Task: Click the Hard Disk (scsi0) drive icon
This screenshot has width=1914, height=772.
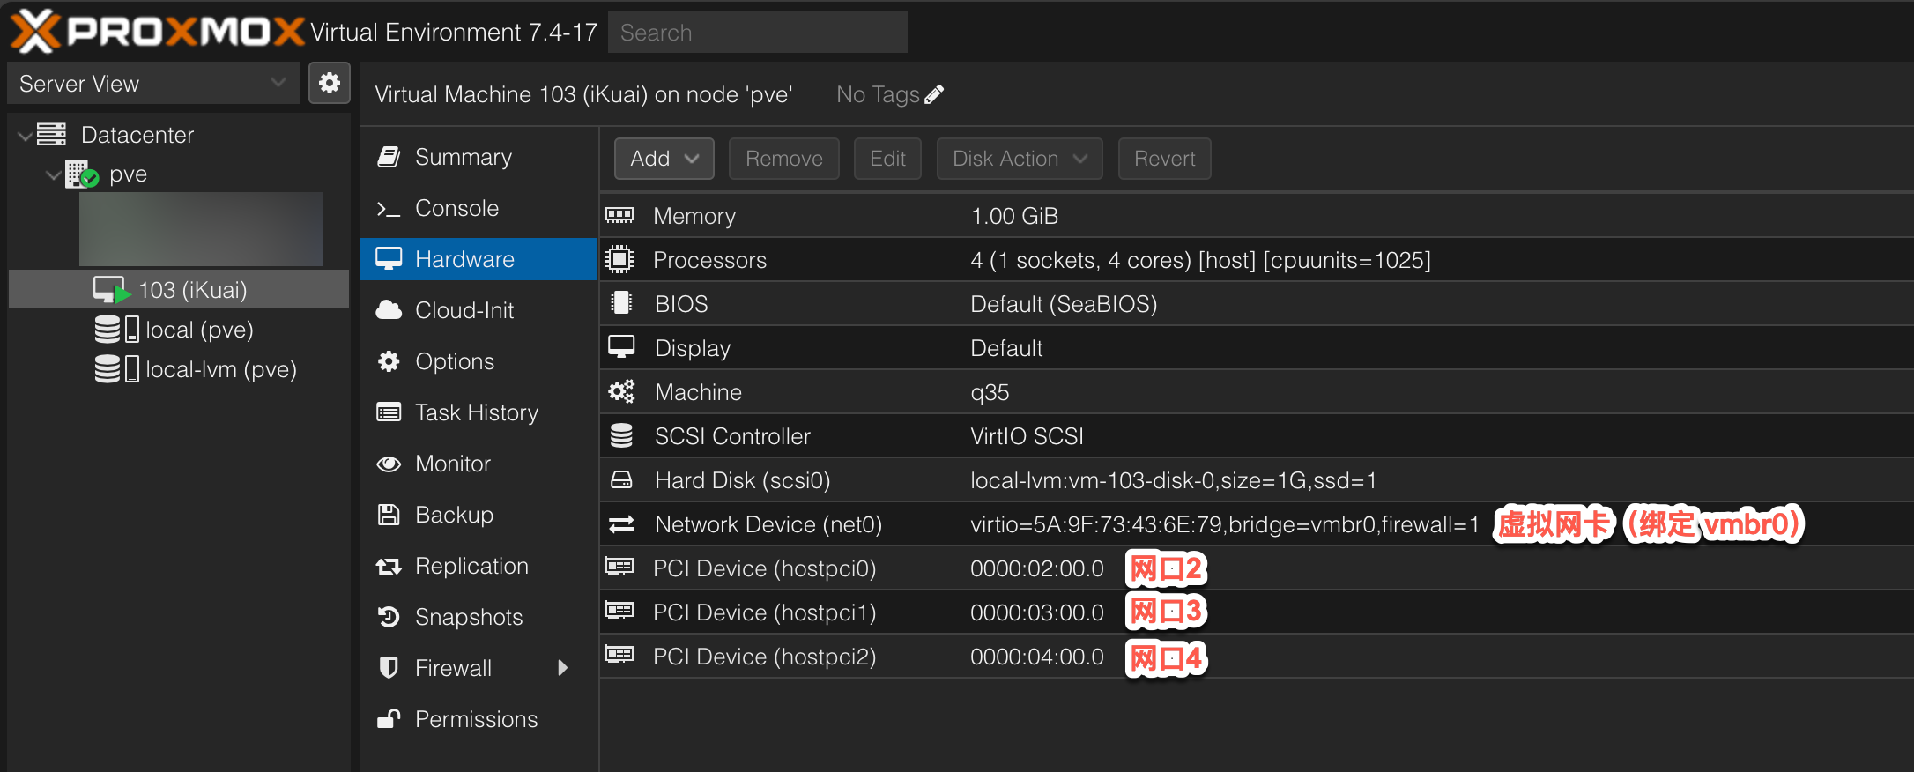Action: 621,480
